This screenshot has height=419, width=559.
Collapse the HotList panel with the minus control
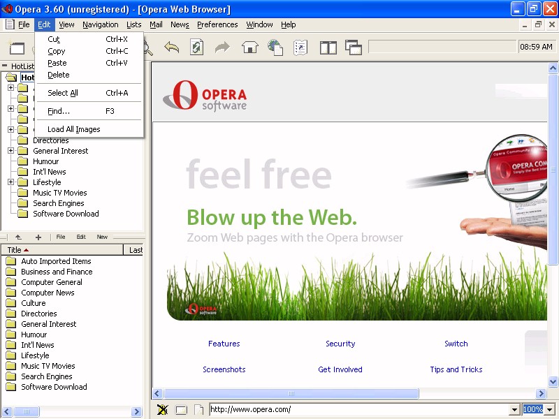pyautogui.click(x=5, y=66)
